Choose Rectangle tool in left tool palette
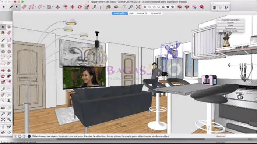 3,46
